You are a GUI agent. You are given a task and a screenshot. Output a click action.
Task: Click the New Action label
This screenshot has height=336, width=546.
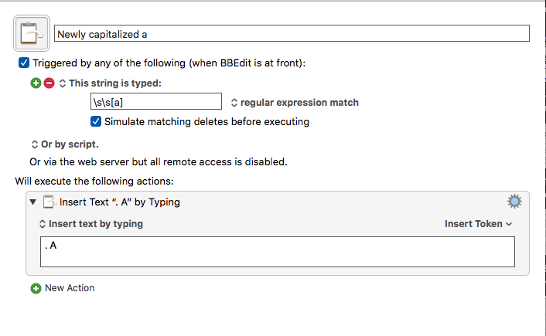point(70,288)
